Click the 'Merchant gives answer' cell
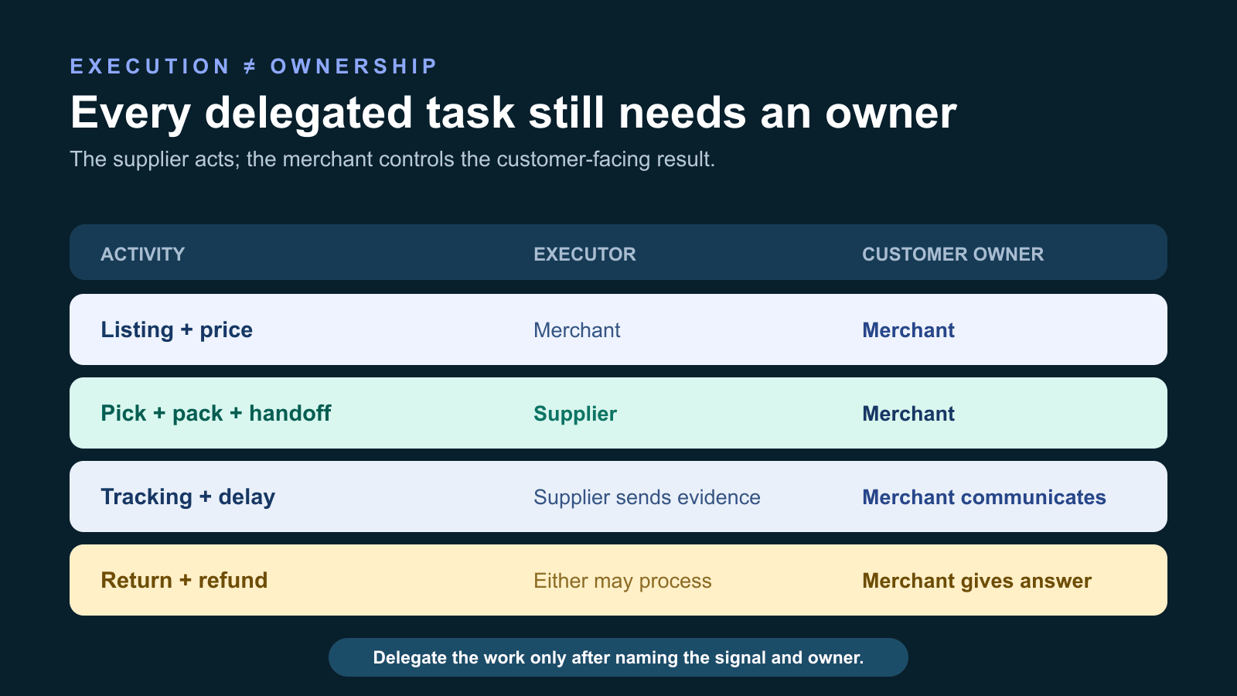The width and height of the screenshot is (1237, 696). coord(976,581)
